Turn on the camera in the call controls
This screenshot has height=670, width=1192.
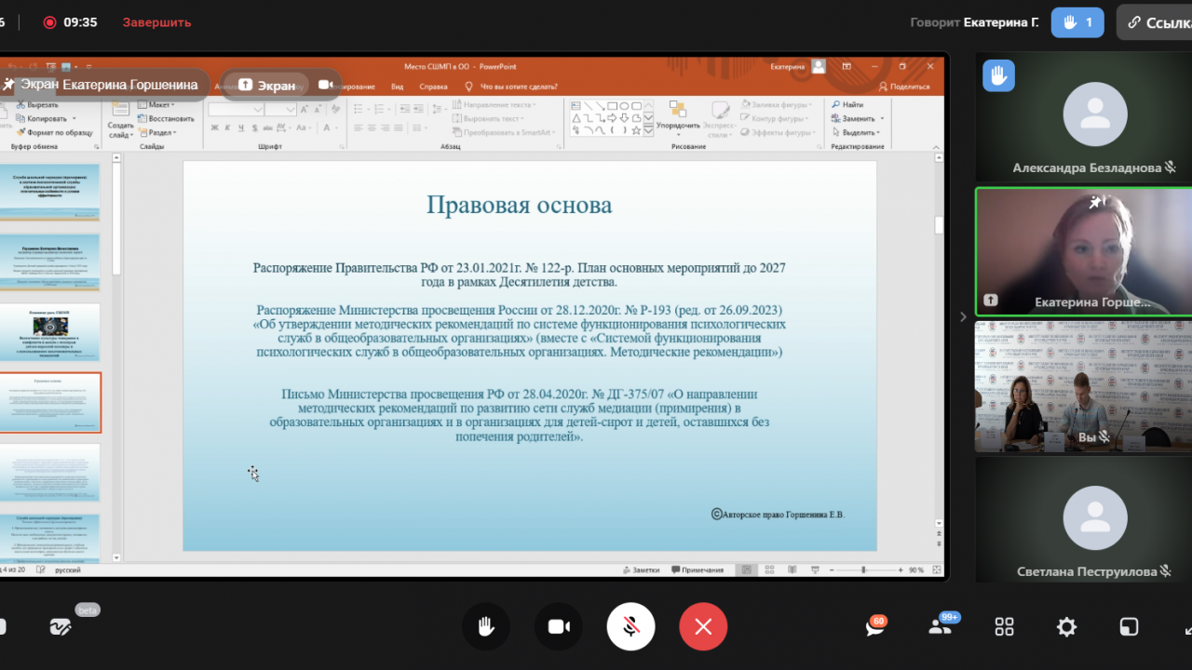pyautogui.click(x=558, y=626)
